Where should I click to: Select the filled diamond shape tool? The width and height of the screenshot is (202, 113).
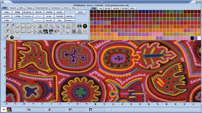click(34, 26)
